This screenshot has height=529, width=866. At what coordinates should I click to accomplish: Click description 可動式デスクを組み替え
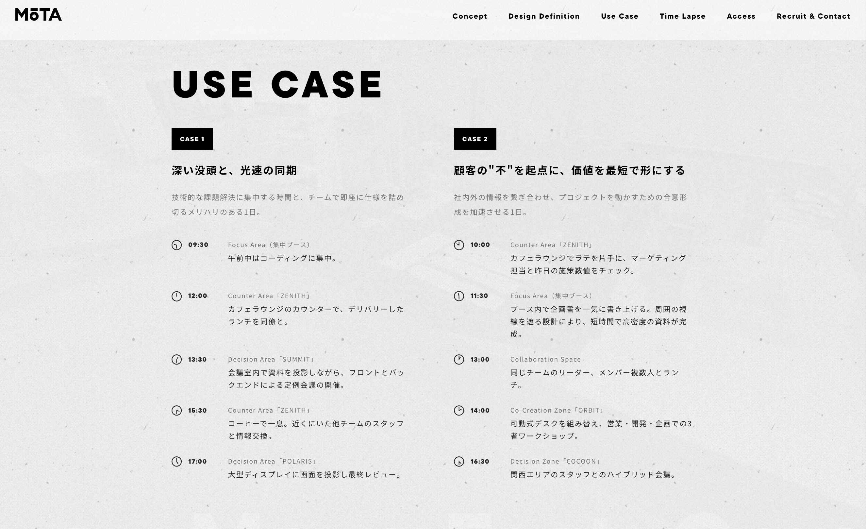(x=601, y=430)
